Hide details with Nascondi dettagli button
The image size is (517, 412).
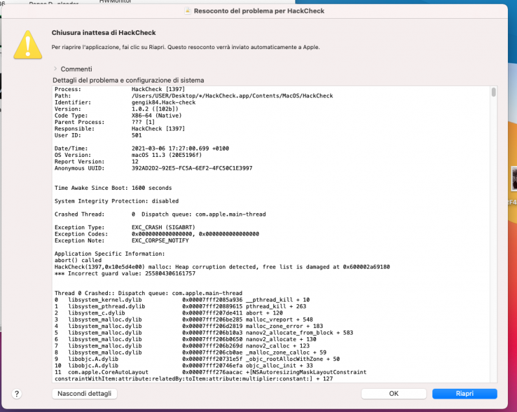click(x=85, y=393)
